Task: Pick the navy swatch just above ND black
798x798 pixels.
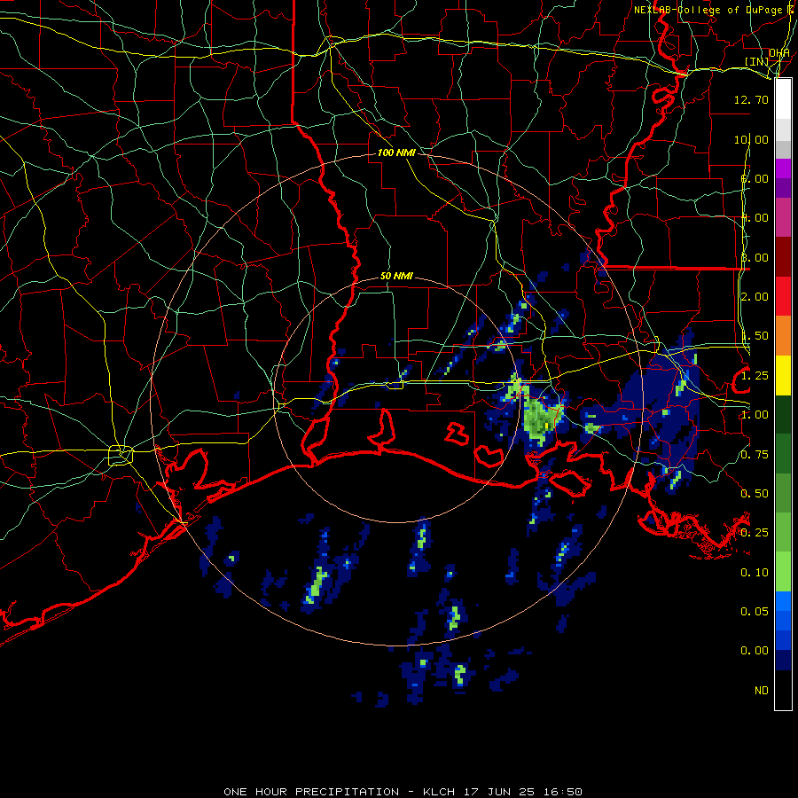Action: (783, 660)
